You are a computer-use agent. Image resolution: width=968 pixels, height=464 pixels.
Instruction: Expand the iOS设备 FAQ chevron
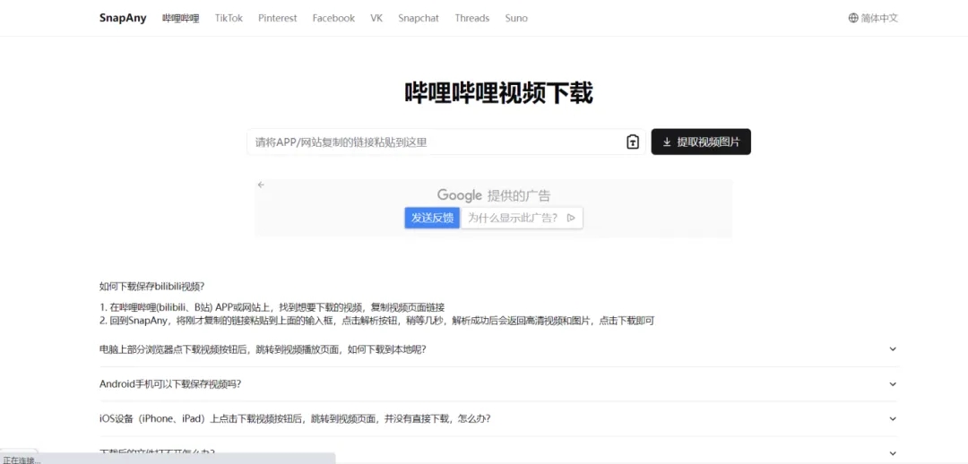click(893, 418)
